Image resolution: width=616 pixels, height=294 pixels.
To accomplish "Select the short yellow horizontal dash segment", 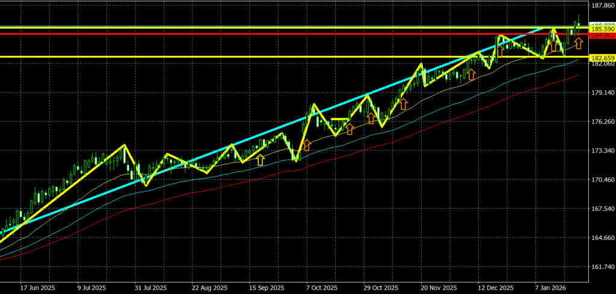I will click(x=339, y=119).
